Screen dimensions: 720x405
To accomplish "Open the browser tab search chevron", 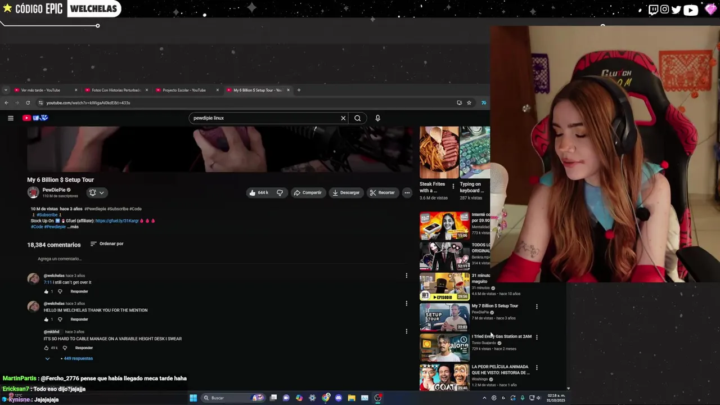I will tap(6, 90).
